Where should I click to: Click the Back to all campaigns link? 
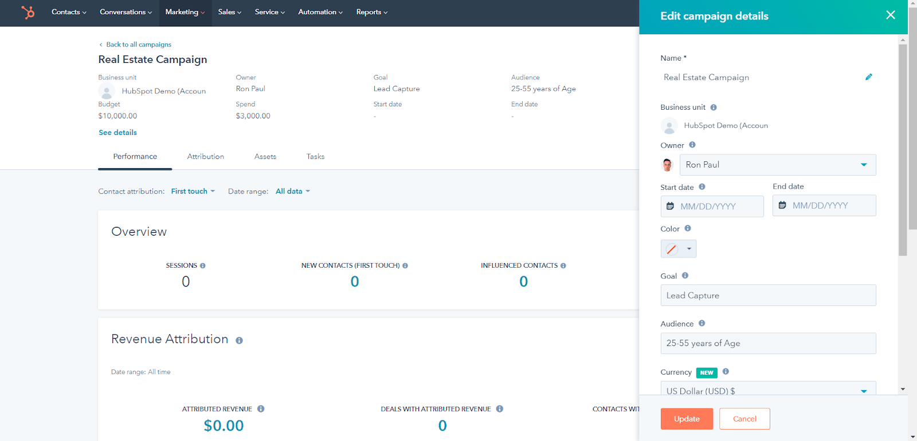pyautogui.click(x=138, y=45)
